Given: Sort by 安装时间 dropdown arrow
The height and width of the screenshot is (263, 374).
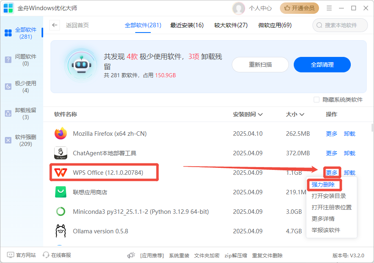Looking at the screenshot, I should click(x=260, y=115).
